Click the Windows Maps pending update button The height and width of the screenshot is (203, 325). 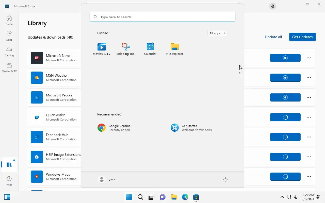pos(285,177)
